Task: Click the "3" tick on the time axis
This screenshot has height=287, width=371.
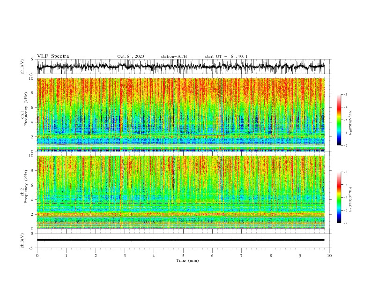Action: [125, 256]
